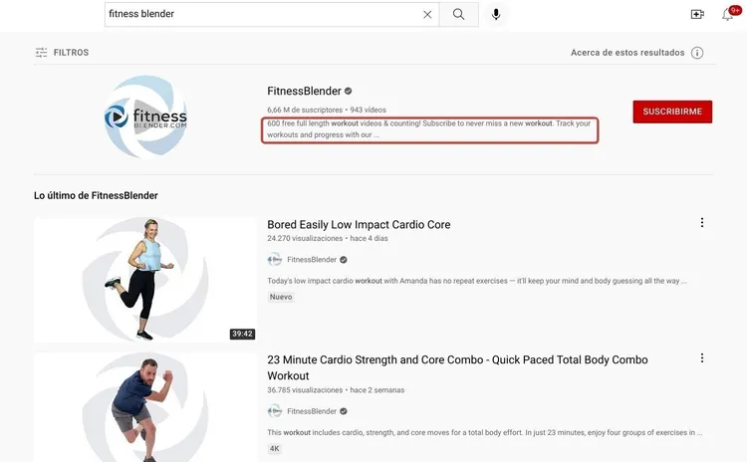Click the 'Lo último de FitnessBlender' heading
Image resolution: width=747 pixels, height=462 pixels.
click(96, 195)
